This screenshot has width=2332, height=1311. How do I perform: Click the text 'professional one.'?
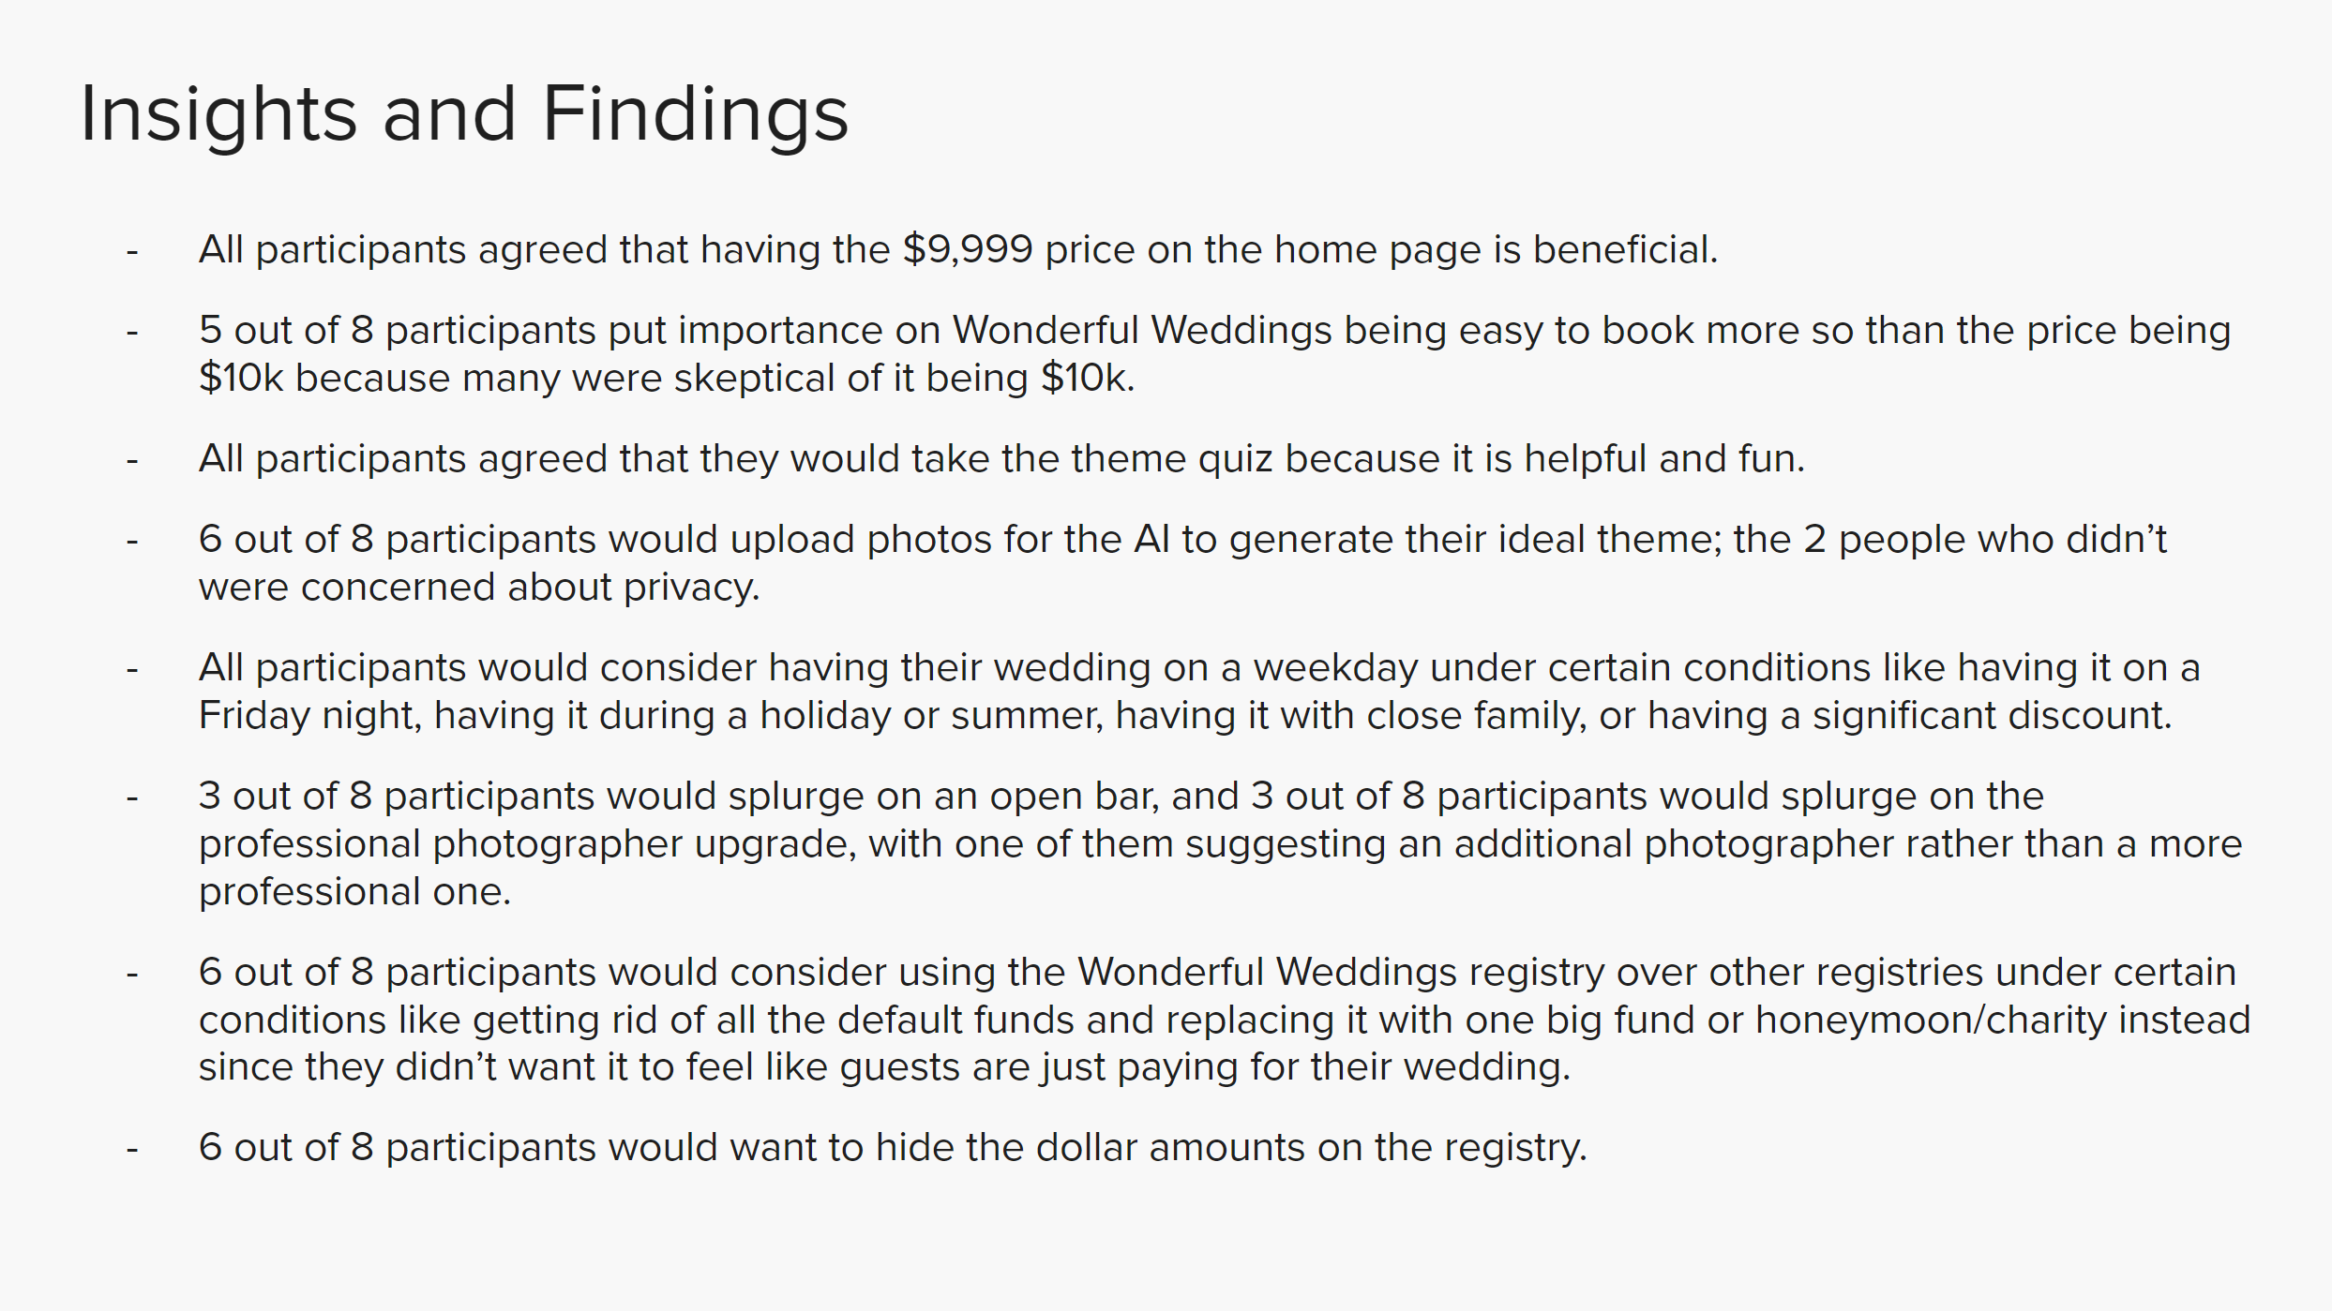coord(354,892)
